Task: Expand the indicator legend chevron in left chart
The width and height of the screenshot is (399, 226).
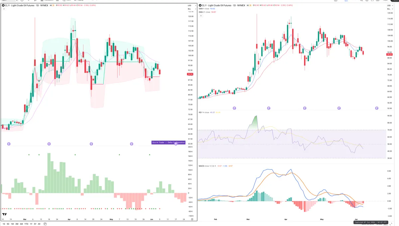Action: pyautogui.click(x=3, y=9)
